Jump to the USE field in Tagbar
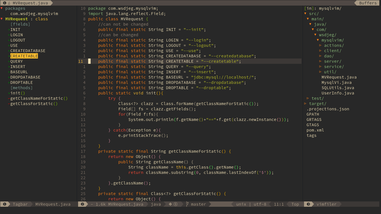This screenshot has height=214, width=381. click(14, 45)
